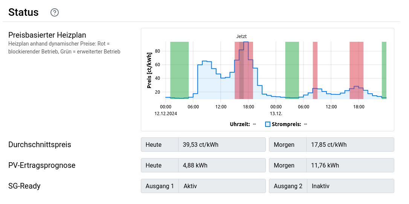Click the blue Strompreis legend square
The image size is (409, 204).
coord(268,124)
